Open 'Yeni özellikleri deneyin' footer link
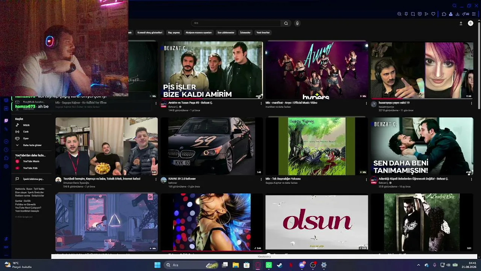This screenshot has height=271, width=481. tap(27, 211)
